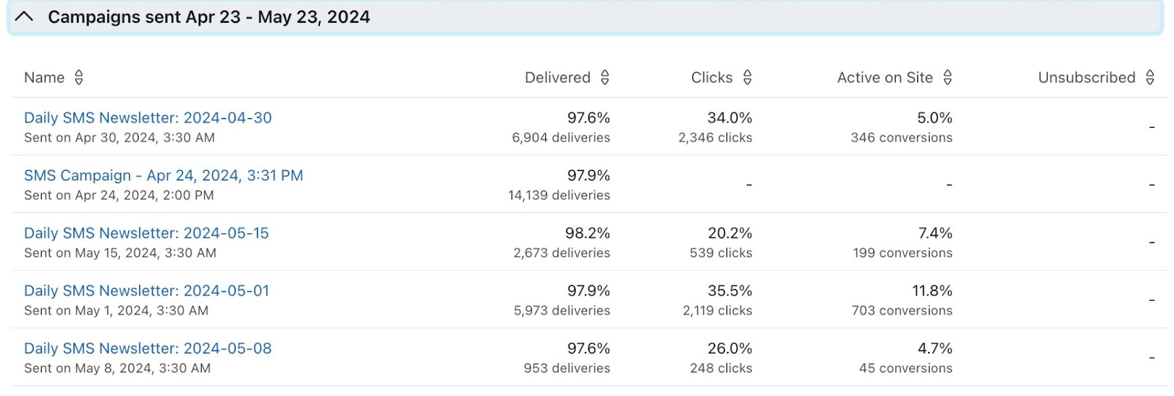Sort using Active on Site arrows
Screen dimensions: 1174x396
[x=947, y=78]
